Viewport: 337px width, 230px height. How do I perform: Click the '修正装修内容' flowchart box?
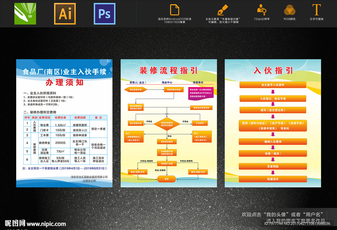136,123
